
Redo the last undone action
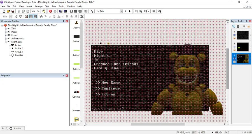click(38, 11)
